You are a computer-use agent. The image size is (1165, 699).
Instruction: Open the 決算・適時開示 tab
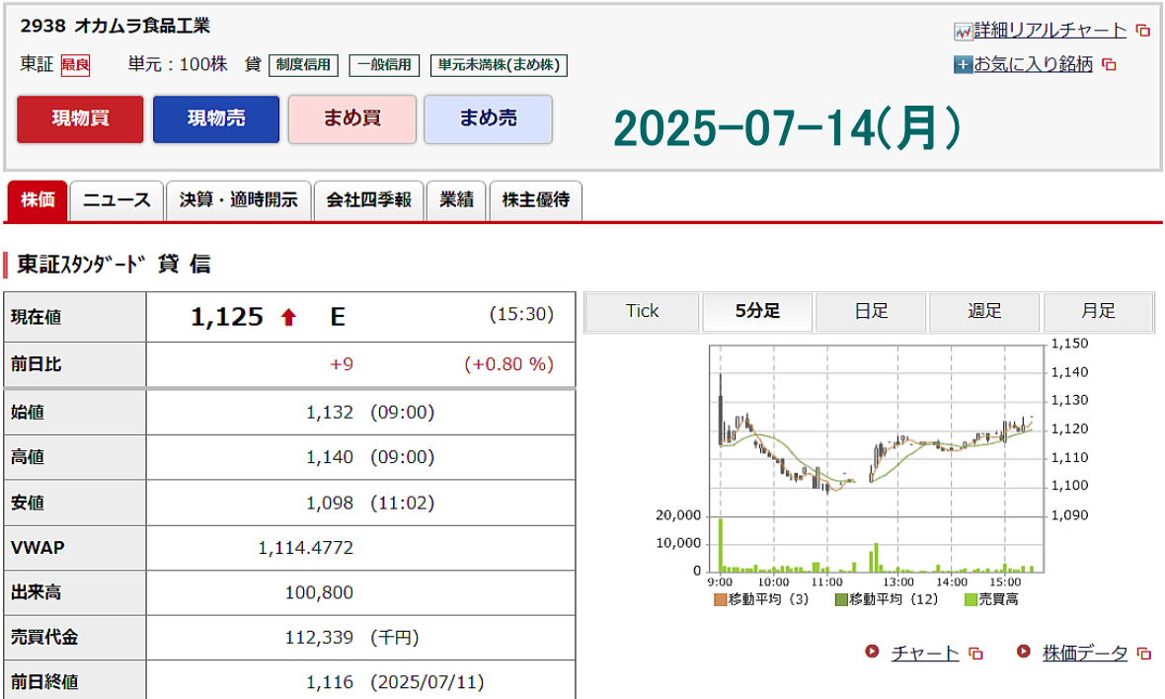click(x=239, y=200)
